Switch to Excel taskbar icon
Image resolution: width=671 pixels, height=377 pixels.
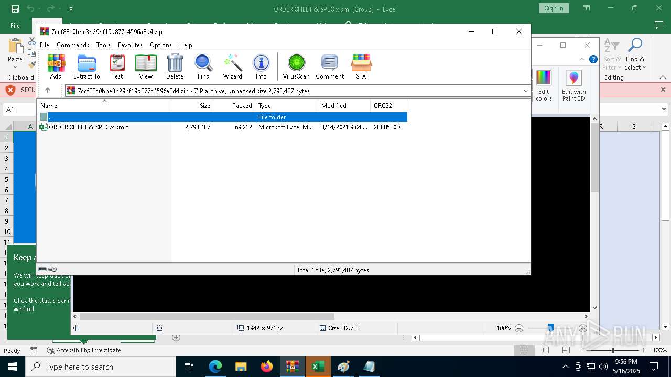(x=318, y=367)
